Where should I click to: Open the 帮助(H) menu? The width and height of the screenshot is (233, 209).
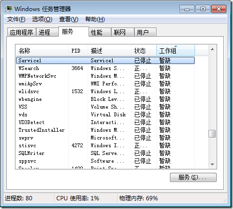(x=95, y=19)
